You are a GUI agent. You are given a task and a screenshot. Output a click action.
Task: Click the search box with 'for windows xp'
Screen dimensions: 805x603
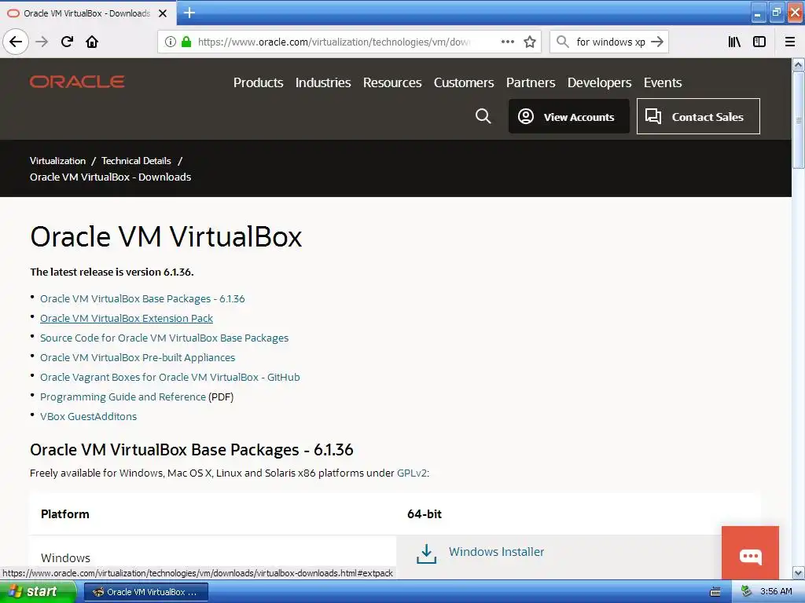coord(610,42)
